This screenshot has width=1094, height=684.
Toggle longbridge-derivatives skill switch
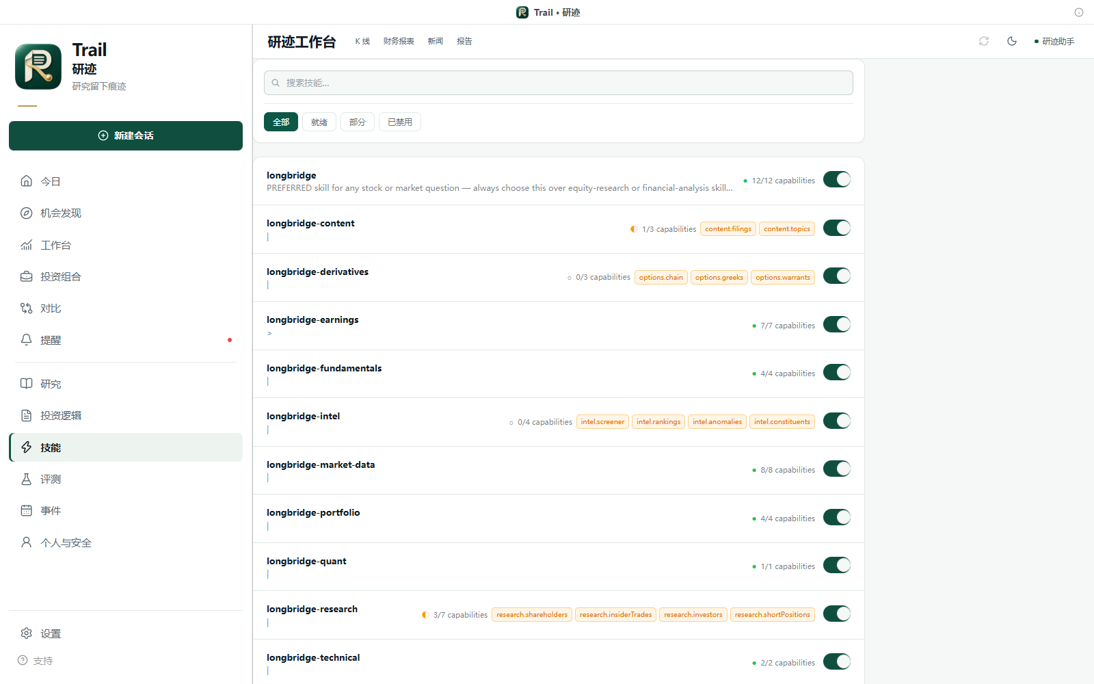point(837,276)
